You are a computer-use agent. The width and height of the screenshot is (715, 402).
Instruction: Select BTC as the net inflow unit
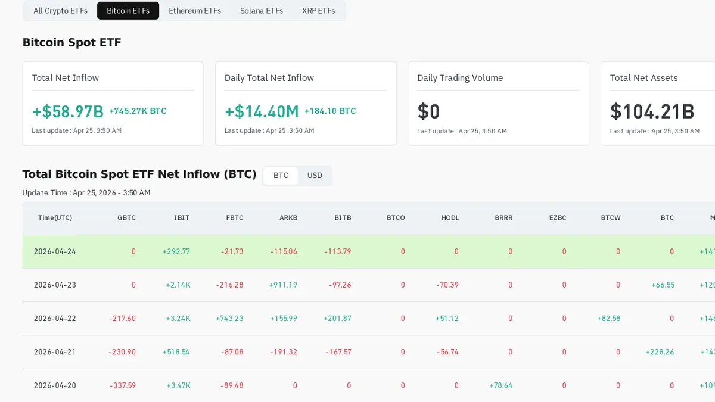(281, 176)
